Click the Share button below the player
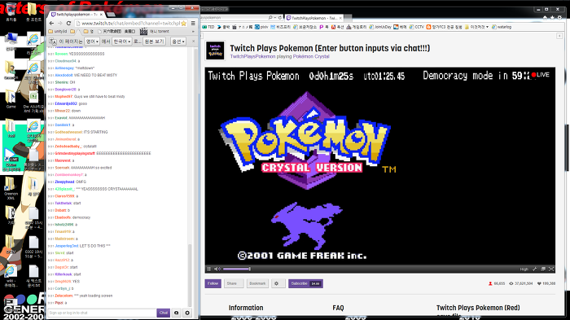 [234, 283]
